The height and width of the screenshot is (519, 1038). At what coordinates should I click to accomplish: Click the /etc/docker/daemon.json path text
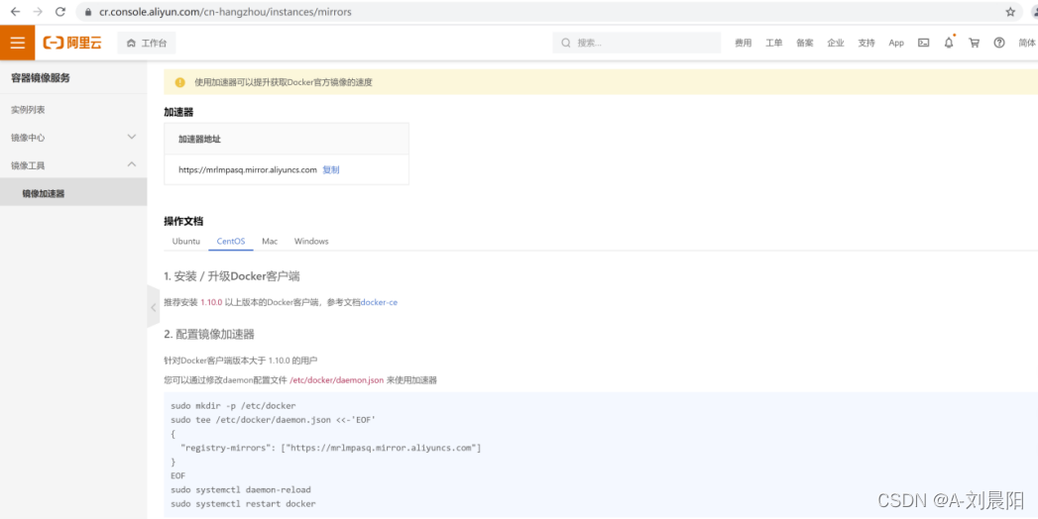pyautogui.click(x=337, y=380)
